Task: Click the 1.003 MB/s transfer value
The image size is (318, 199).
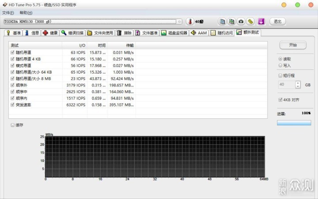Action: pos(123,72)
